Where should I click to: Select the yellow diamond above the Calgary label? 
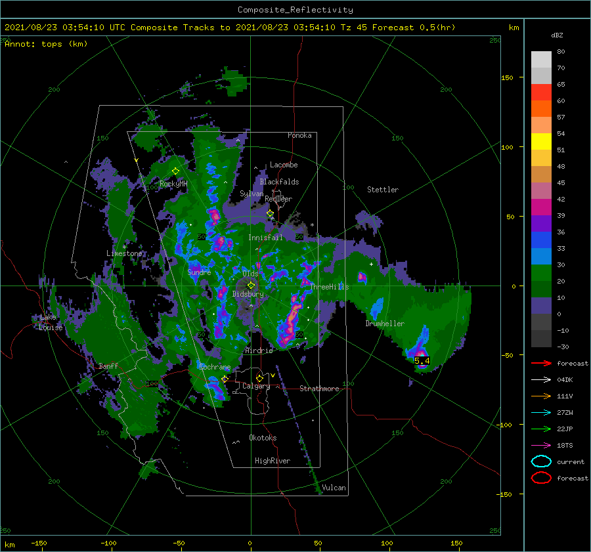point(259,378)
